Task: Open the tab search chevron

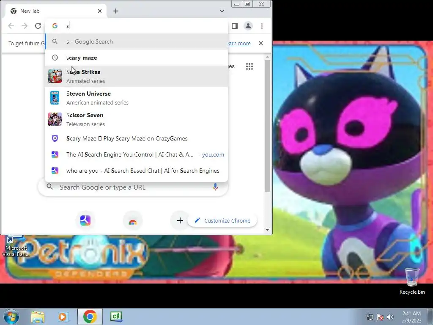Action: tap(222, 11)
